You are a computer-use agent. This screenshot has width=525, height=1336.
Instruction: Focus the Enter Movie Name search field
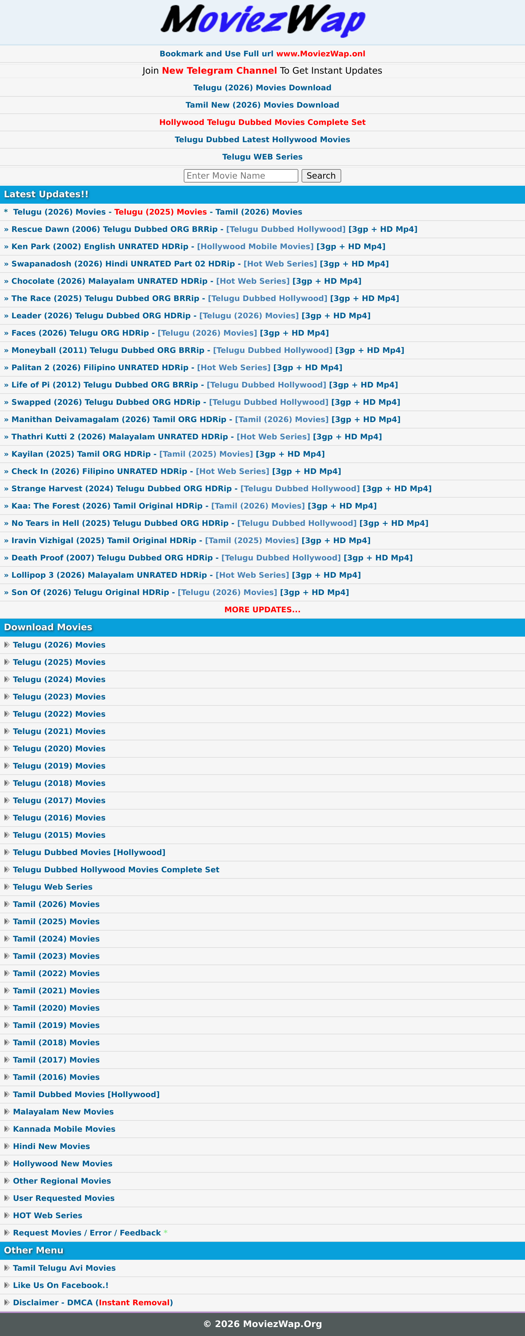click(x=241, y=176)
